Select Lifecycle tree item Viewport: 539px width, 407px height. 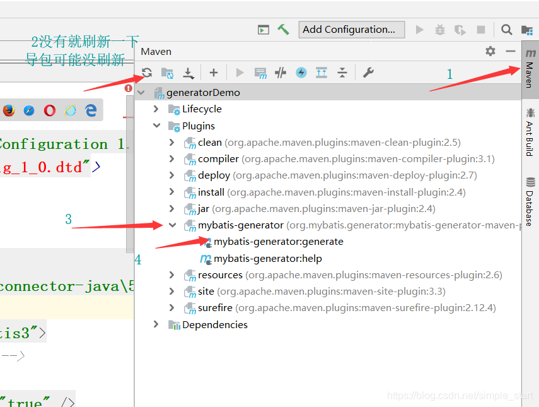tap(202, 109)
